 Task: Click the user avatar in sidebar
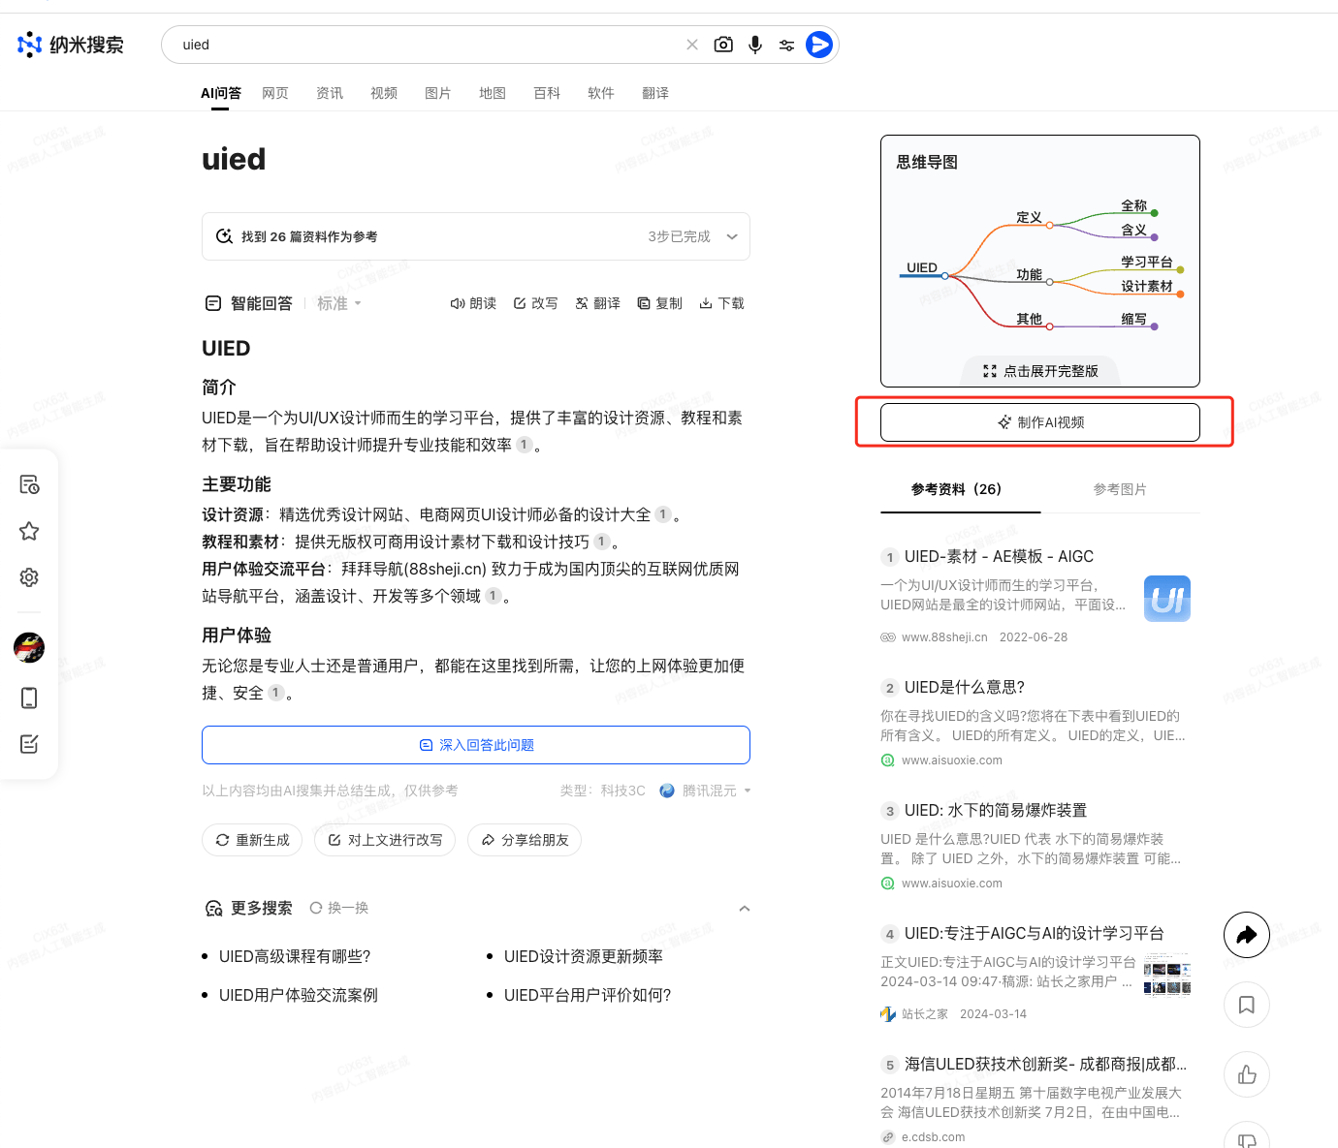pyautogui.click(x=29, y=647)
